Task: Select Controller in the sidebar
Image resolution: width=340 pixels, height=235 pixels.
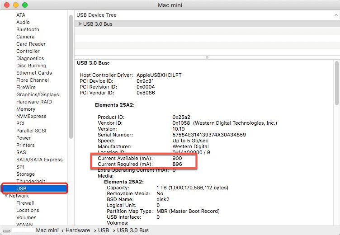Action: (28, 51)
